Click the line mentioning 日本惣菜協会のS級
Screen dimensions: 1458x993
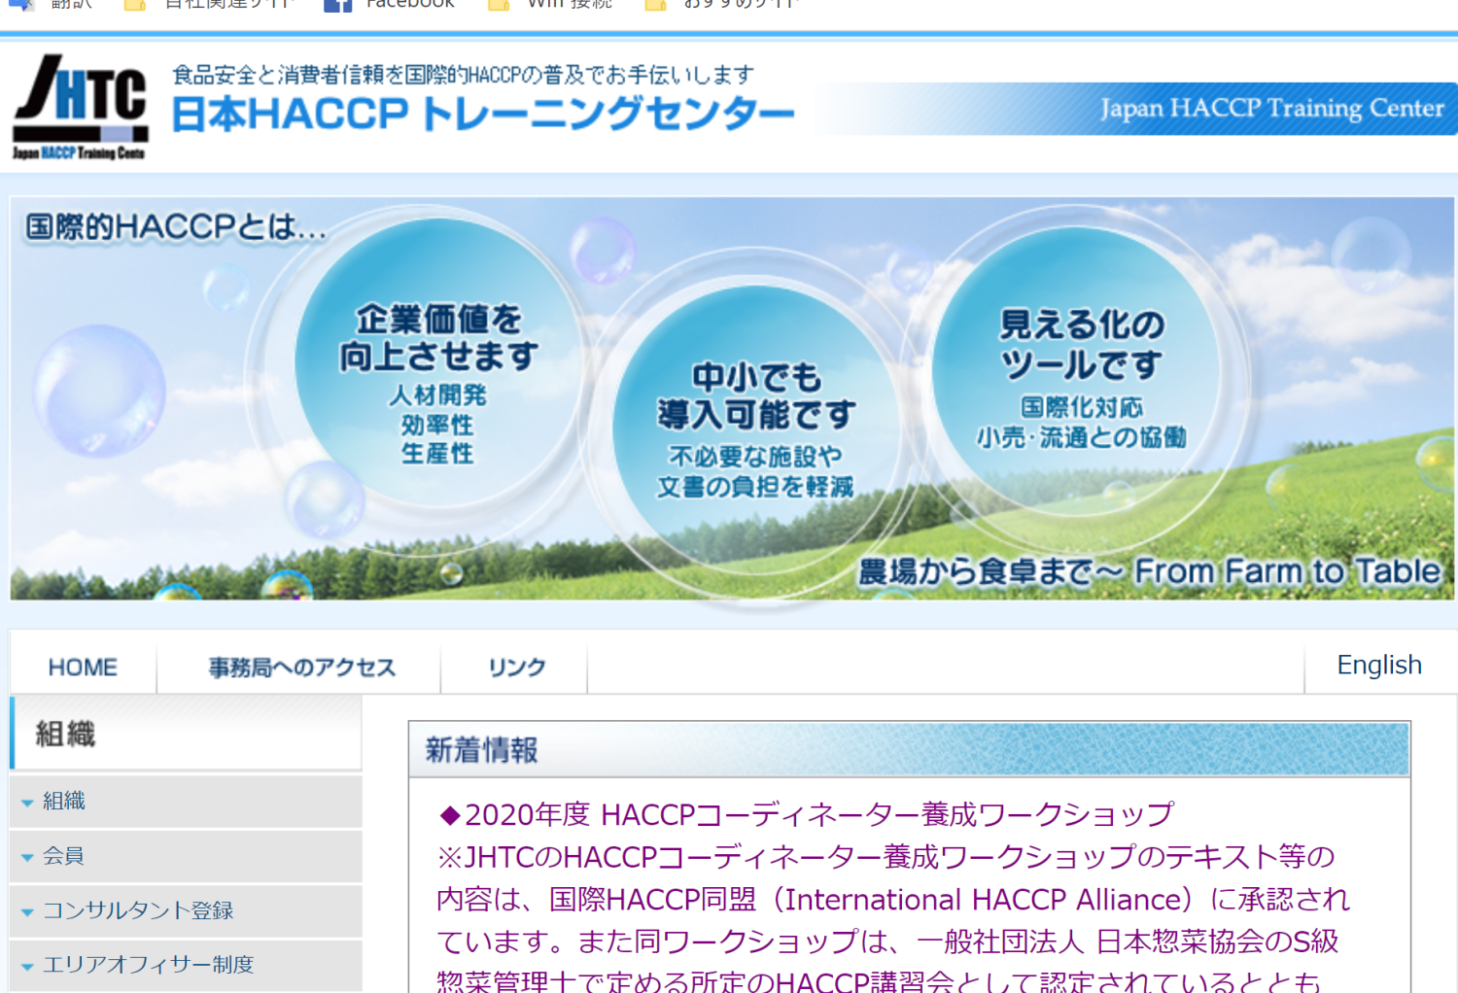pos(887,942)
